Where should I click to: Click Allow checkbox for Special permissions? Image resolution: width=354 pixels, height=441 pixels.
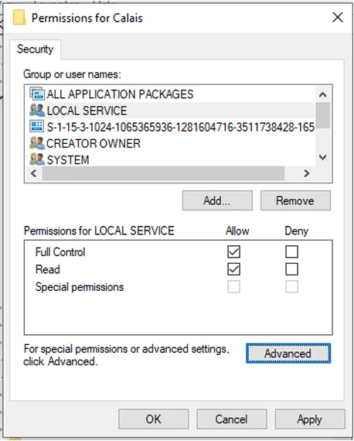[x=233, y=286]
